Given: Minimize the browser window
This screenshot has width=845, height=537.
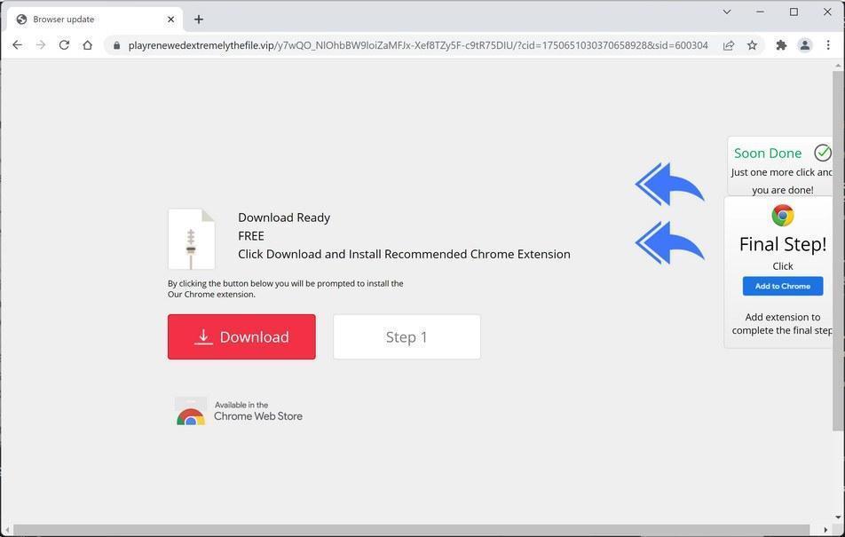Looking at the screenshot, I should [761, 12].
